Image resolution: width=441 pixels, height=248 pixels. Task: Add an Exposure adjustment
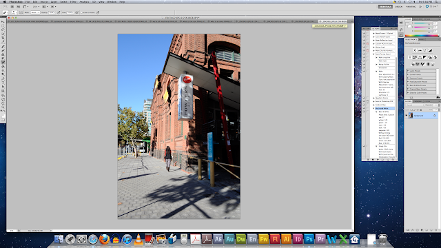pyautogui.click(x=430, y=50)
